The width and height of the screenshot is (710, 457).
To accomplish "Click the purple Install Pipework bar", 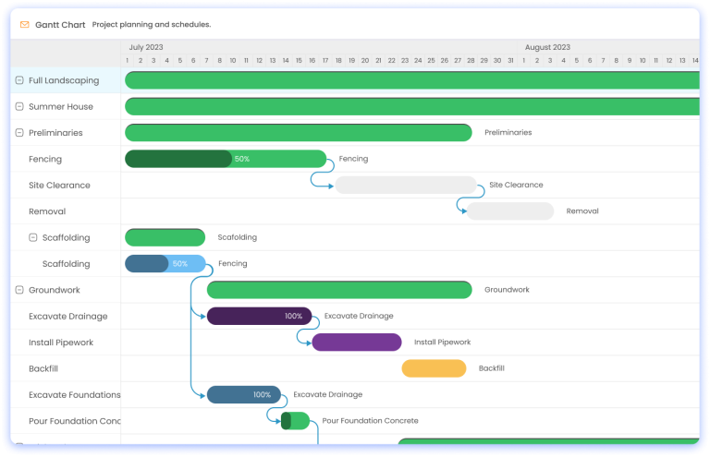I will pyautogui.click(x=357, y=343).
